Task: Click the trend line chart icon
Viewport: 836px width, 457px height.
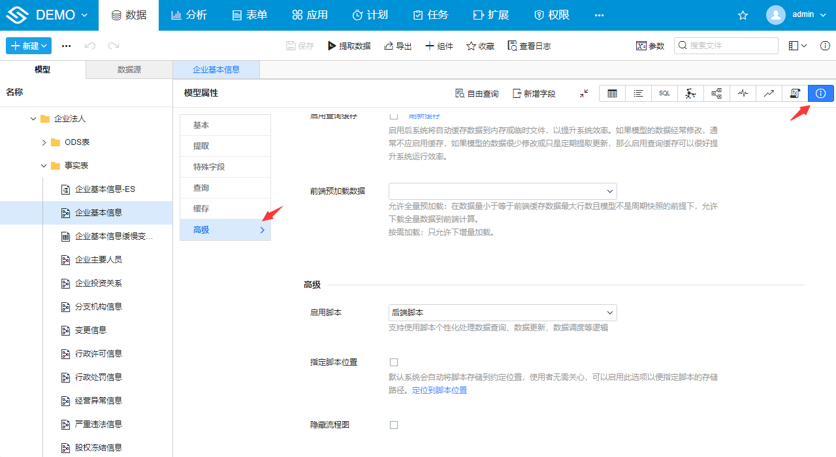Action: click(x=769, y=93)
